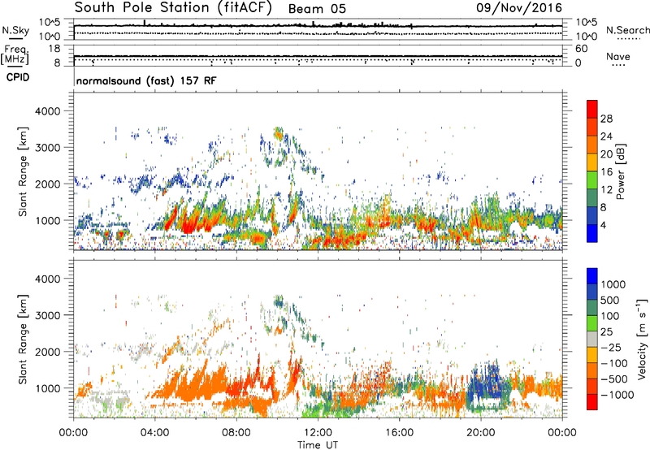Click the 'Power [dB]' color bar label
This screenshot has height=450, width=650.
(620, 171)
